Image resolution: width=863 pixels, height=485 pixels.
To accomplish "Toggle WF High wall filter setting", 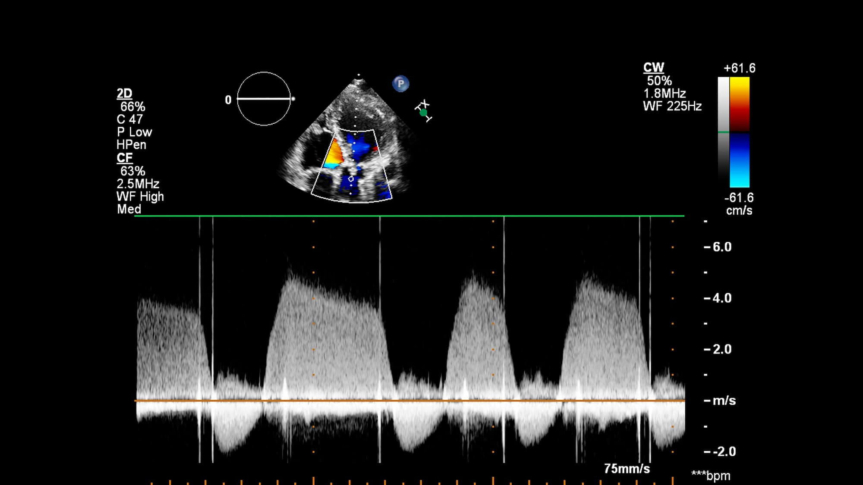I will coord(139,197).
